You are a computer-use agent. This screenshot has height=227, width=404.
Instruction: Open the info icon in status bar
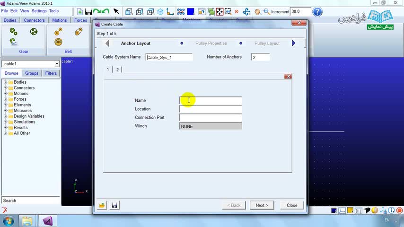click(391, 210)
